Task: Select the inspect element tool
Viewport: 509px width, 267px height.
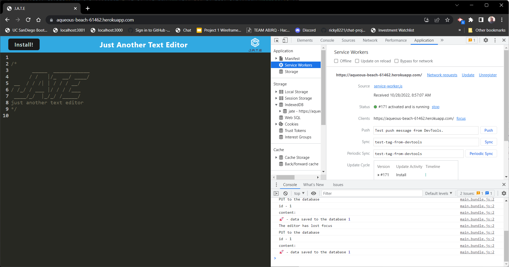Action: (x=276, y=40)
